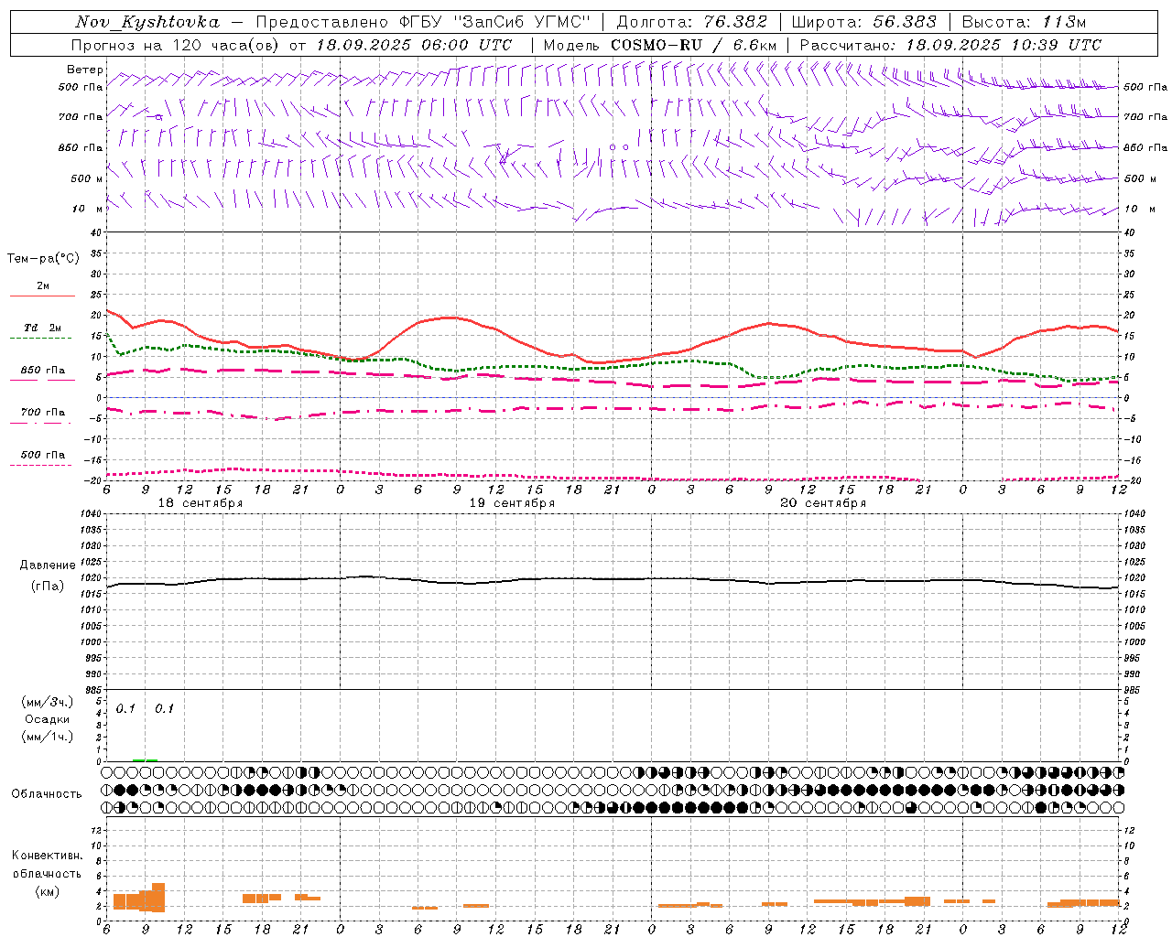Viewport: 1172px width, 937px height.
Task: Click the '18 сентября' date label
Action: pyautogui.click(x=201, y=503)
